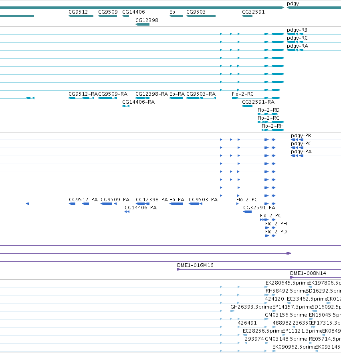Image resolution: width=341 pixels, height=353 pixels.
Task: Select EST EK090962.5prime
Action: click(274, 351)
